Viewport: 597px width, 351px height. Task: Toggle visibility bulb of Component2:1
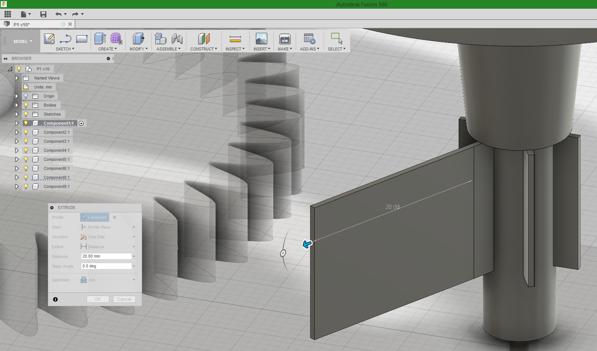click(x=26, y=132)
